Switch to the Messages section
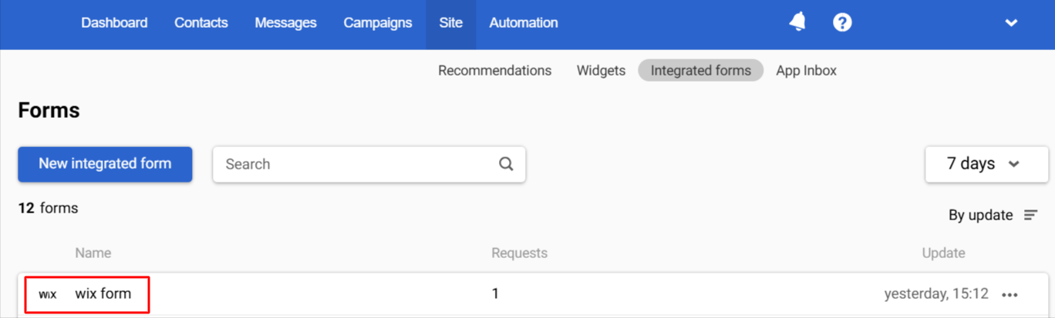The height and width of the screenshot is (318, 1055). [x=285, y=23]
